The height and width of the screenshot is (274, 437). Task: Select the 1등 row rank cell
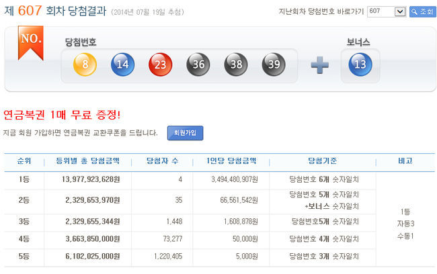(x=24, y=180)
